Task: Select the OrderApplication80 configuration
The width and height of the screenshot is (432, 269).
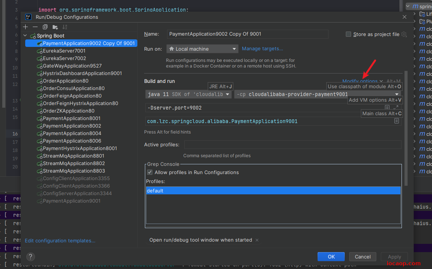Action: click(65, 81)
